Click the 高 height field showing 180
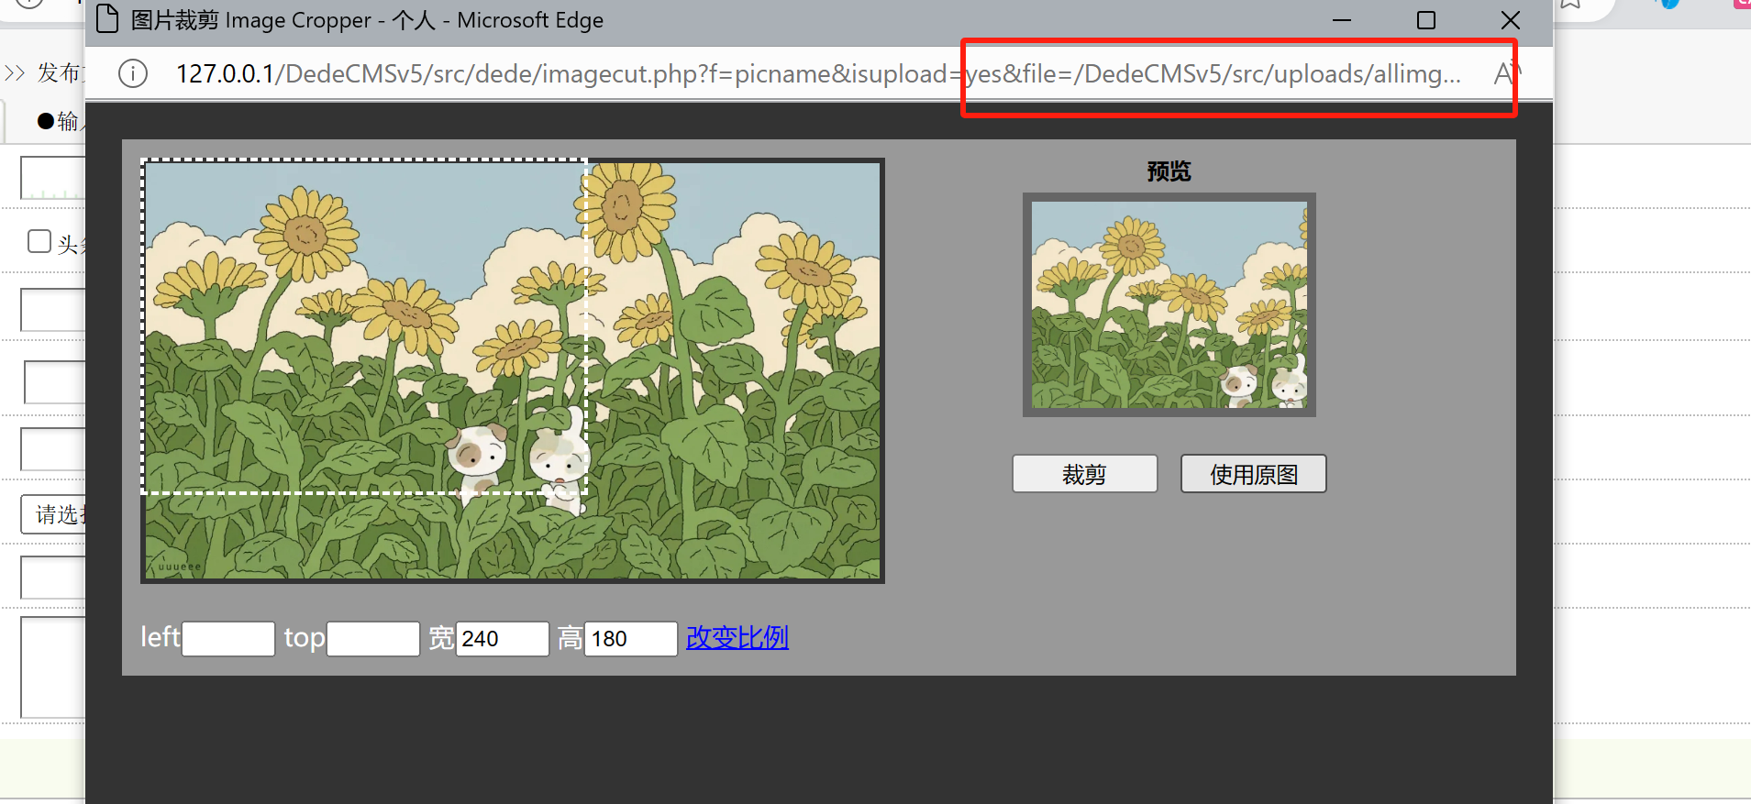The height and width of the screenshot is (804, 1751). tap(630, 639)
